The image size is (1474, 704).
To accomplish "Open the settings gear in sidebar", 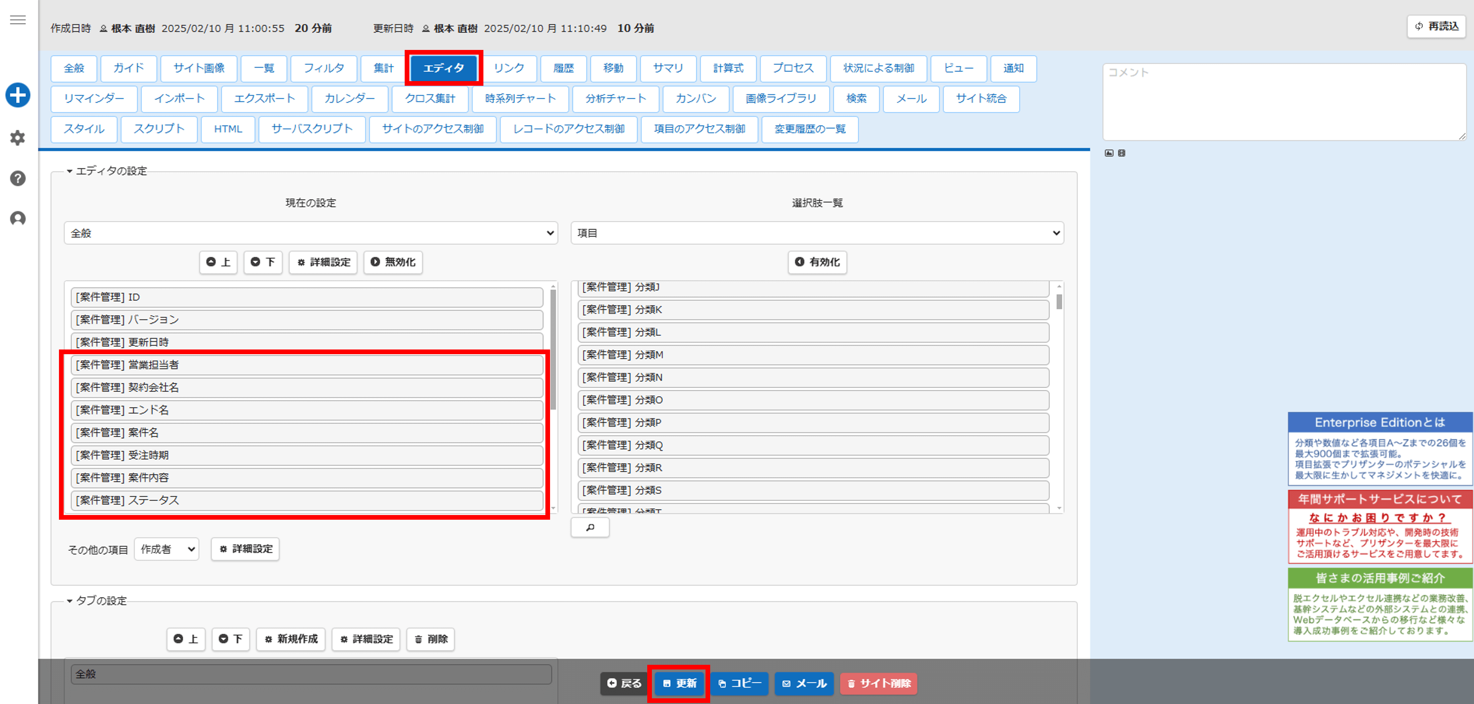I will tap(18, 137).
